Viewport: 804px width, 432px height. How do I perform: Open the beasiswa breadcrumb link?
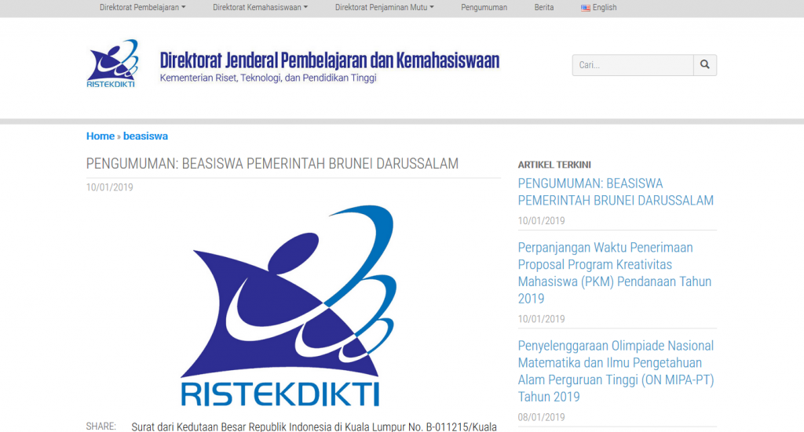click(145, 136)
